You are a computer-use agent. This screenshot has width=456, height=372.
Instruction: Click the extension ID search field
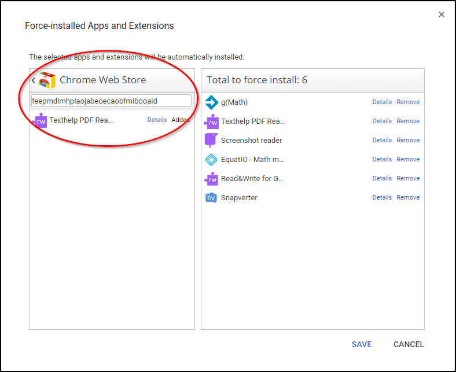[x=111, y=101]
